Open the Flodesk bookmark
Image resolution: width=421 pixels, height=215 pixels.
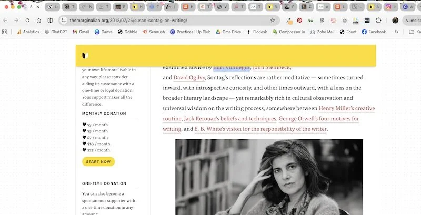(257, 32)
